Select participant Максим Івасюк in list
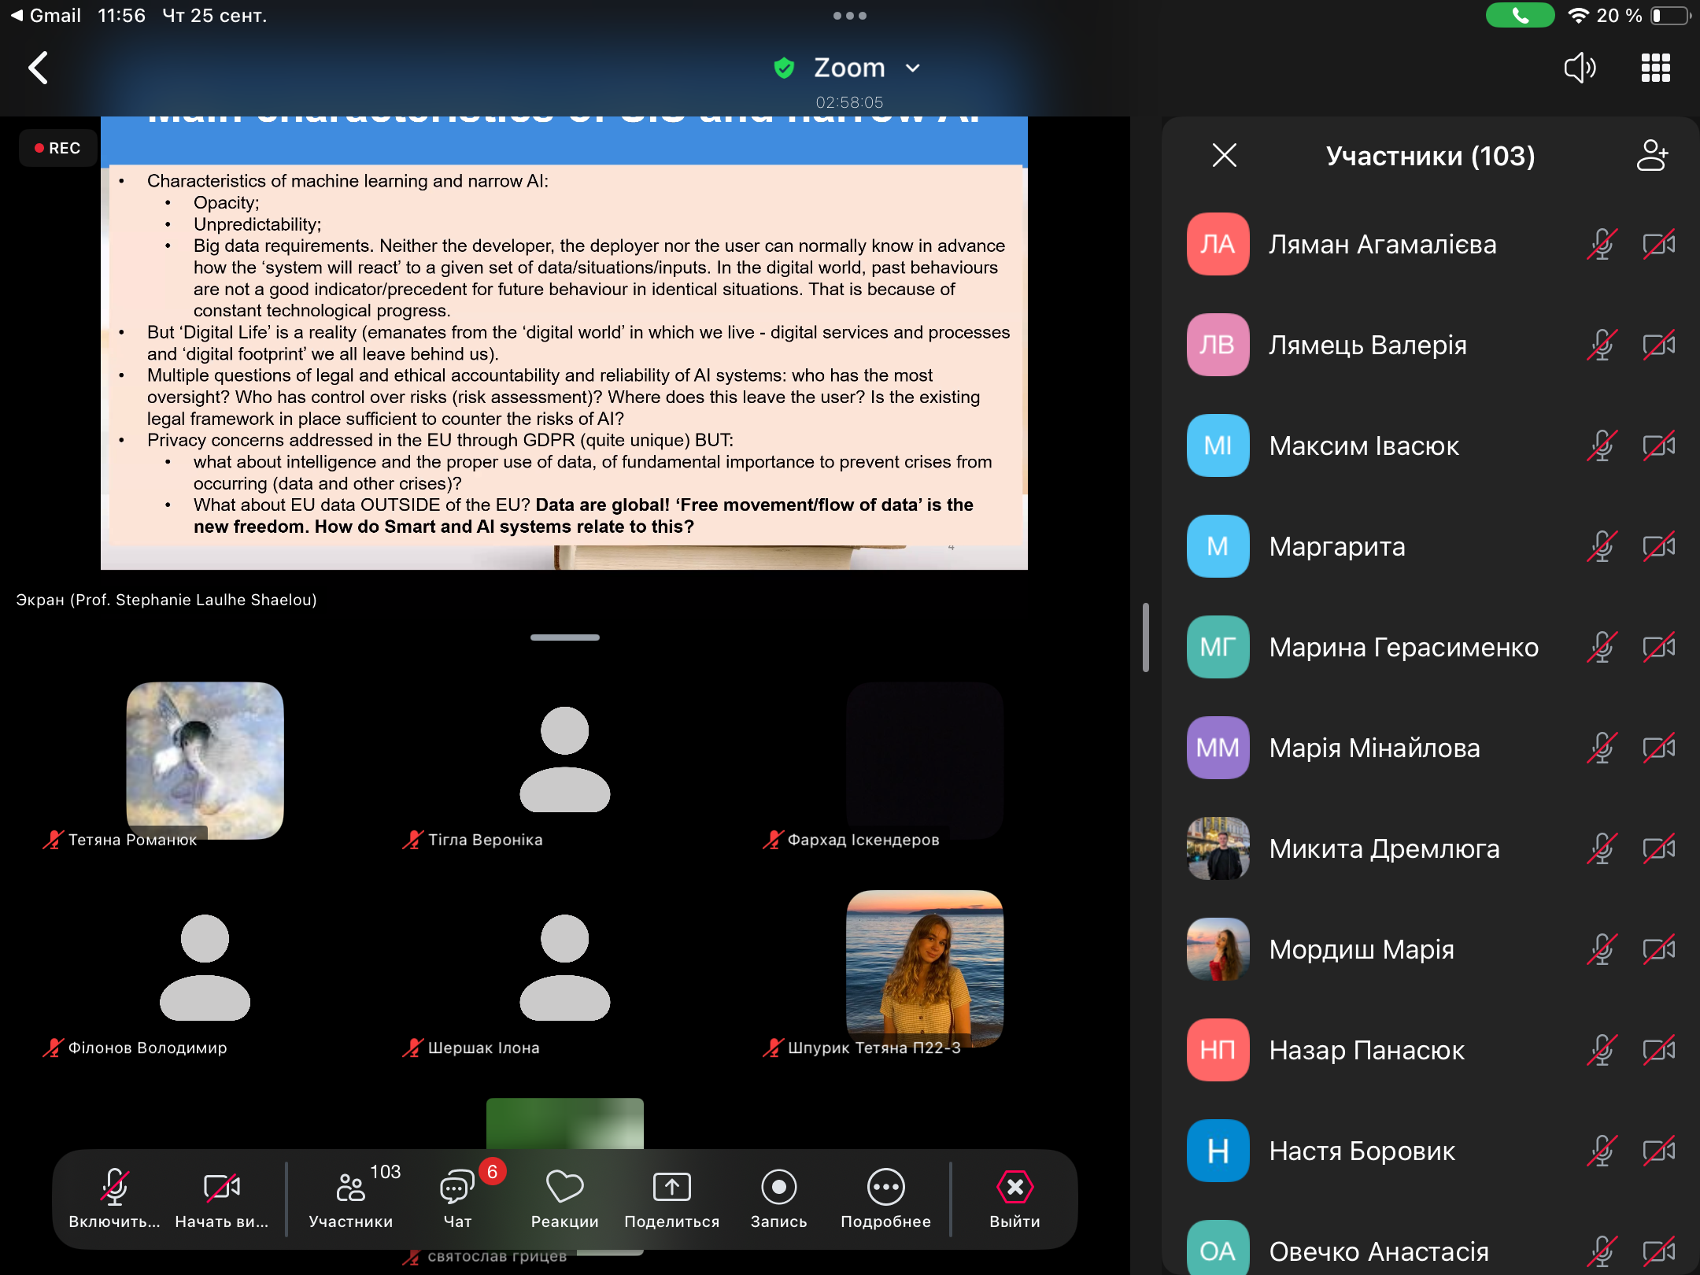 coord(1363,446)
